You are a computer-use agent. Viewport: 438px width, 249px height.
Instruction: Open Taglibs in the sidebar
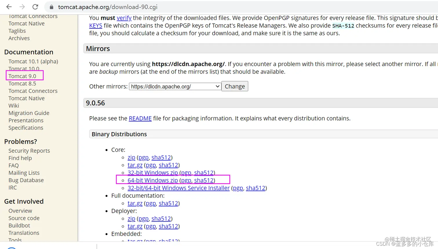17,31
